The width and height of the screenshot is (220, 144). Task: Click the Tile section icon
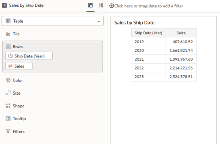8,34
